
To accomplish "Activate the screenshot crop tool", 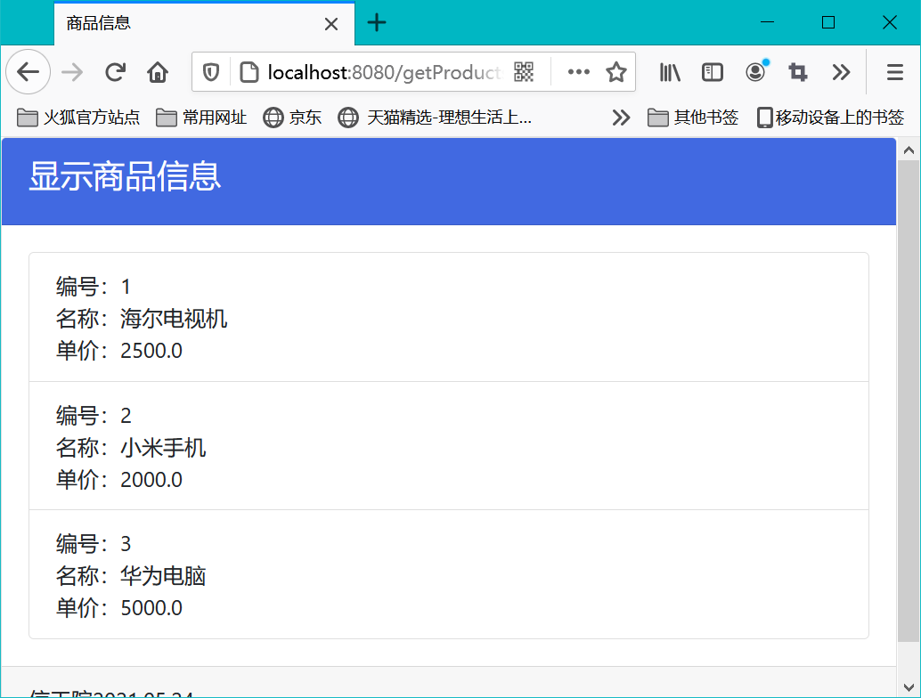I will pos(798,72).
